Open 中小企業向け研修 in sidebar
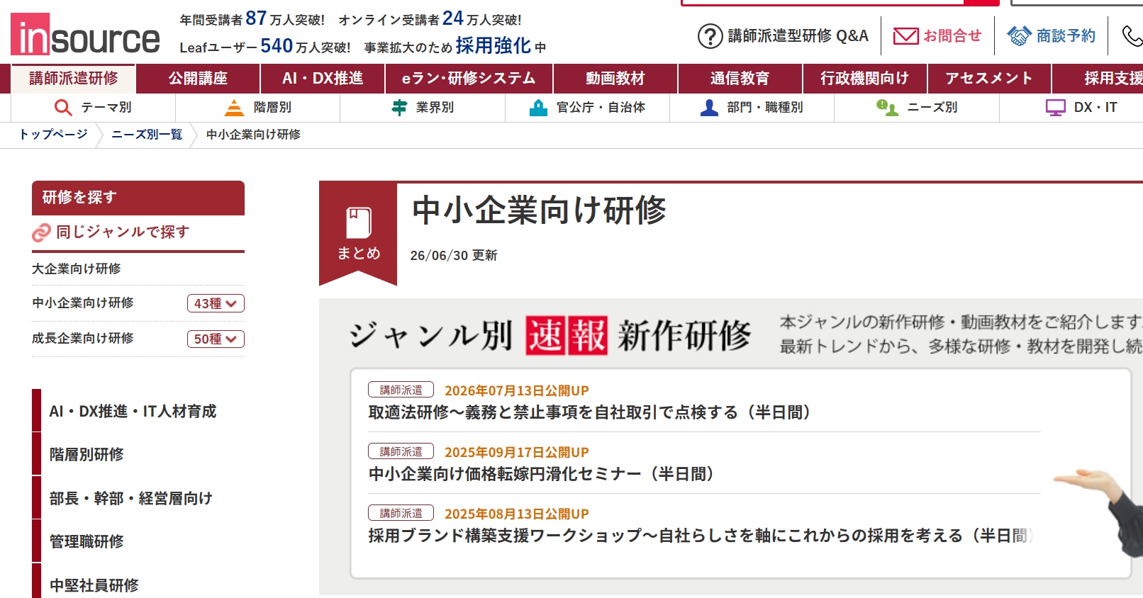The height and width of the screenshot is (598, 1143). (x=83, y=303)
